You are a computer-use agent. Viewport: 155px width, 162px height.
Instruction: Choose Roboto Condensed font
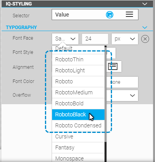click(x=78, y=125)
